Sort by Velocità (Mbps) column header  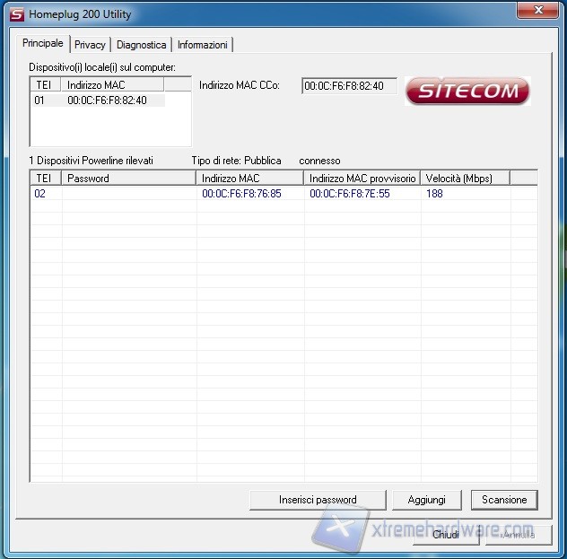(464, 179)
